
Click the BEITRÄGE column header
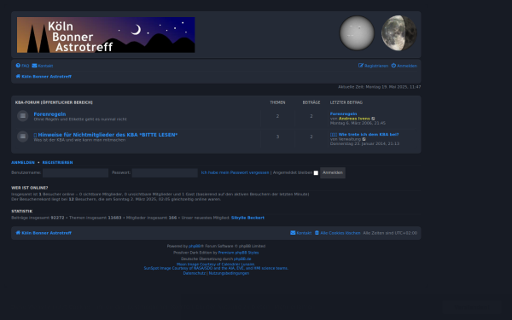pos(311,102)
